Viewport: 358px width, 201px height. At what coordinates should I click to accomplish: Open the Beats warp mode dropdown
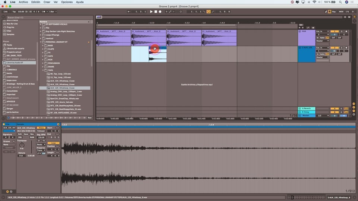41,144
